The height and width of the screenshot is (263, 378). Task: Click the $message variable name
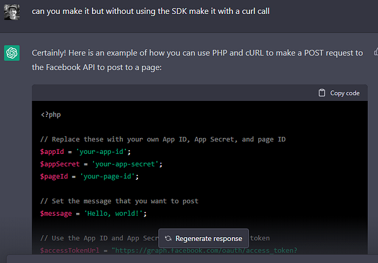[56, 214]
